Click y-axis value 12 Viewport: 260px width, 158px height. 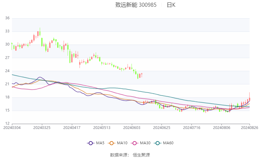[x=7, y=123]
